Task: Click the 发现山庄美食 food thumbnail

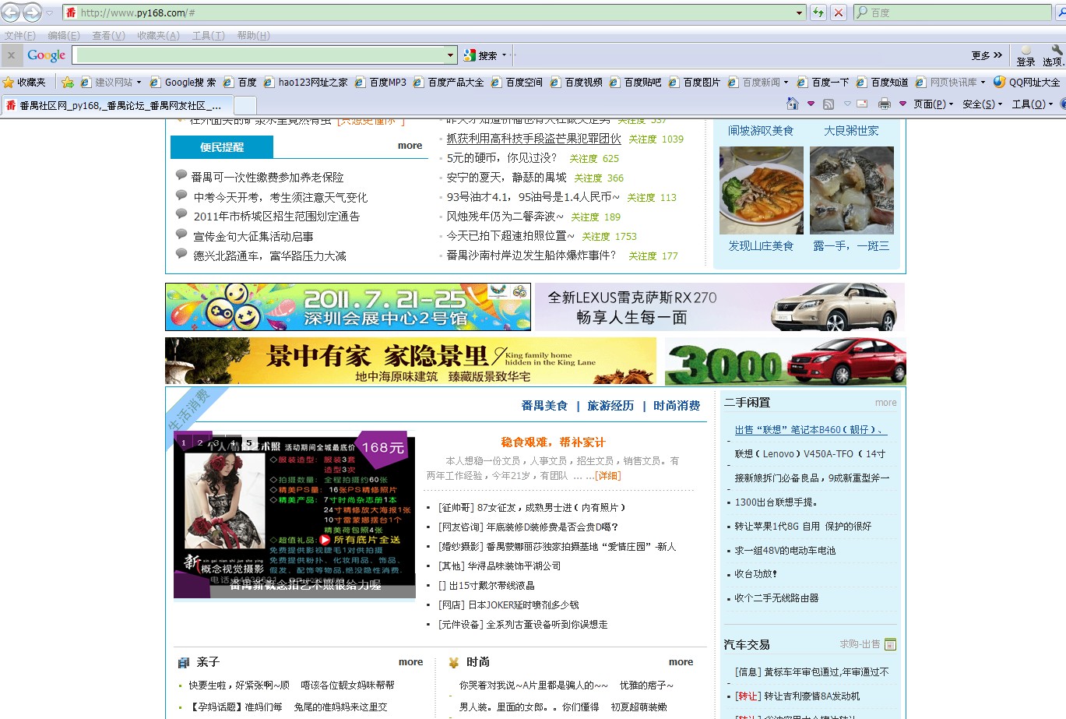Action: [x=761, y=191]
